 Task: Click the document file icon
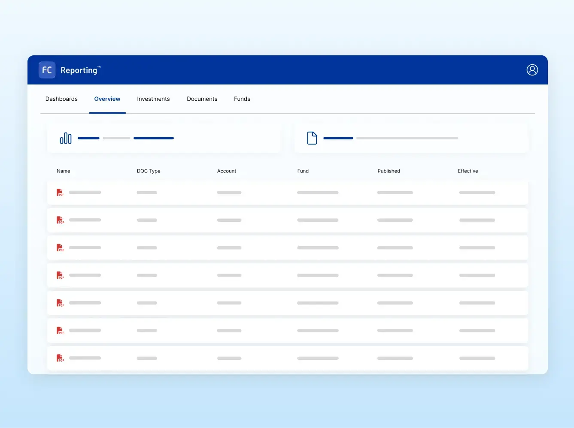(312, 138)
